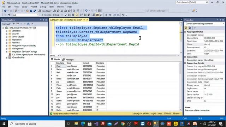Execute the selected query

tap(46, 15)
